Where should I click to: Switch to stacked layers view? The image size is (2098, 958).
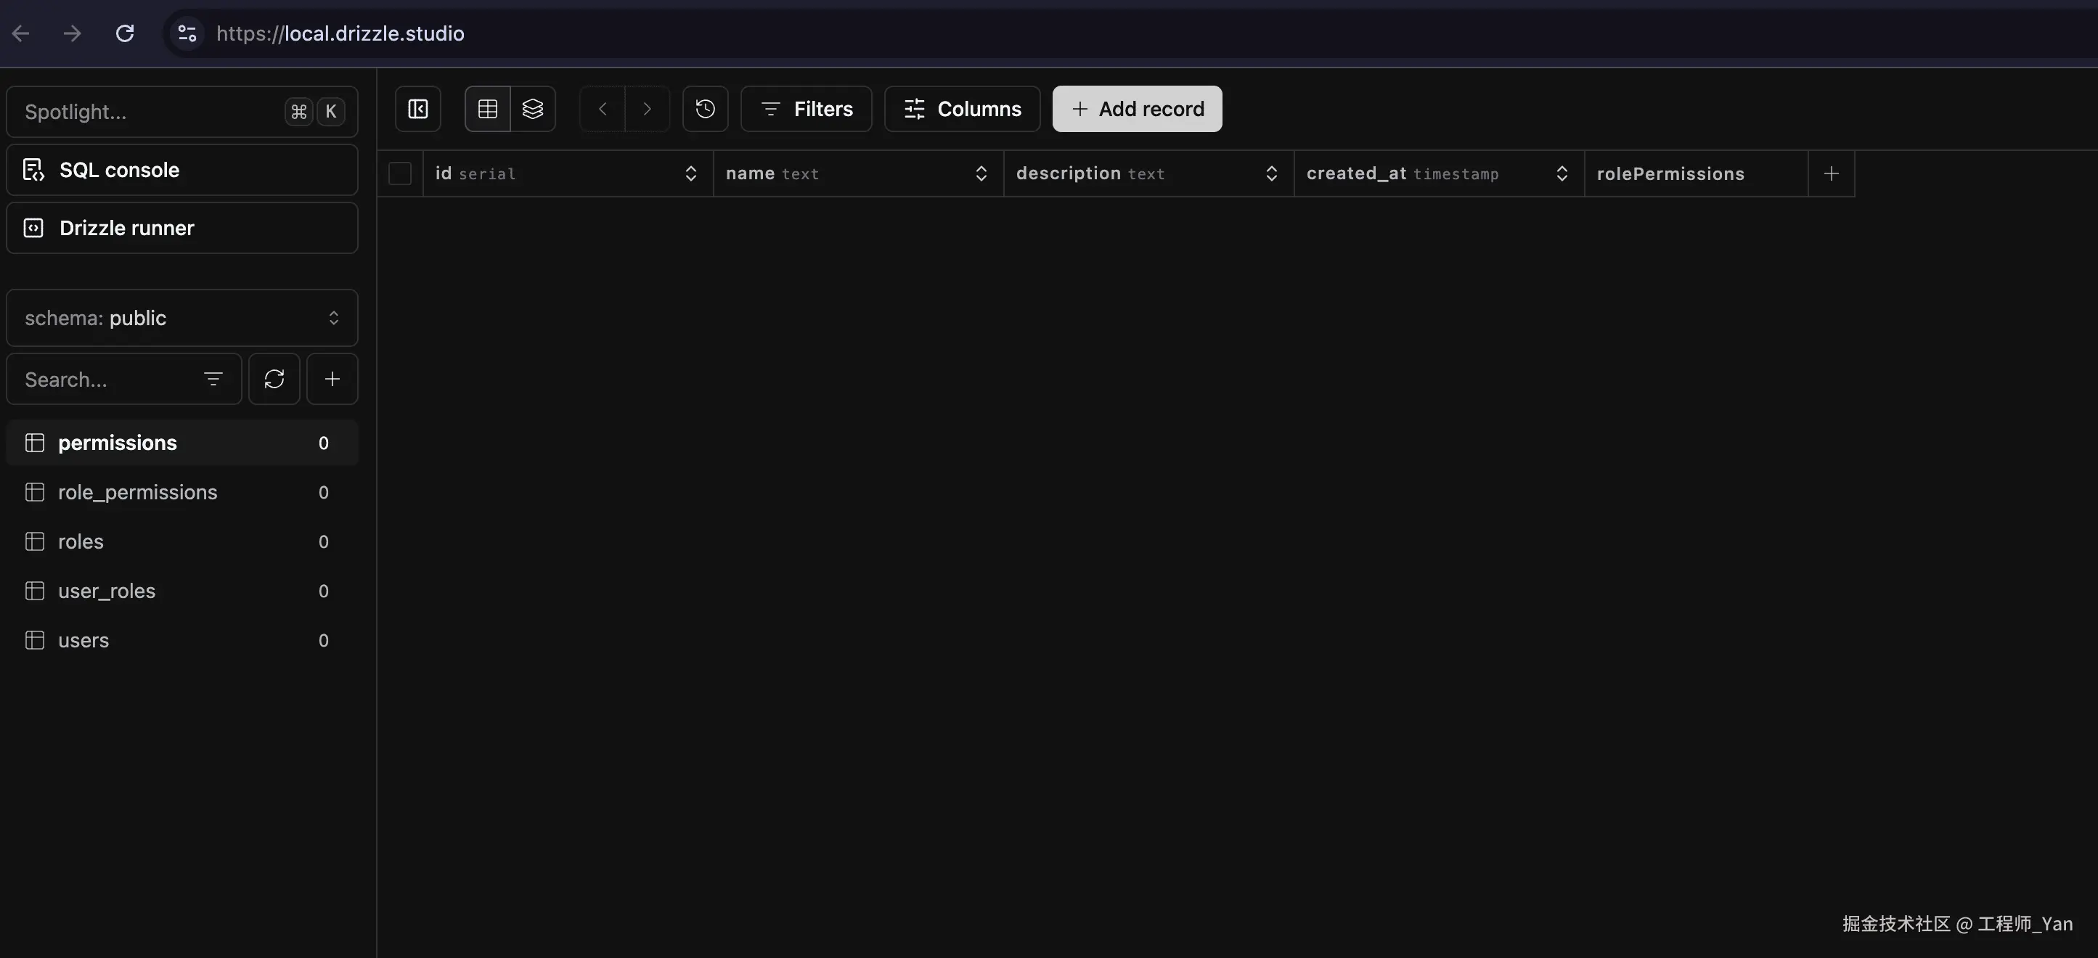point(533,109)
